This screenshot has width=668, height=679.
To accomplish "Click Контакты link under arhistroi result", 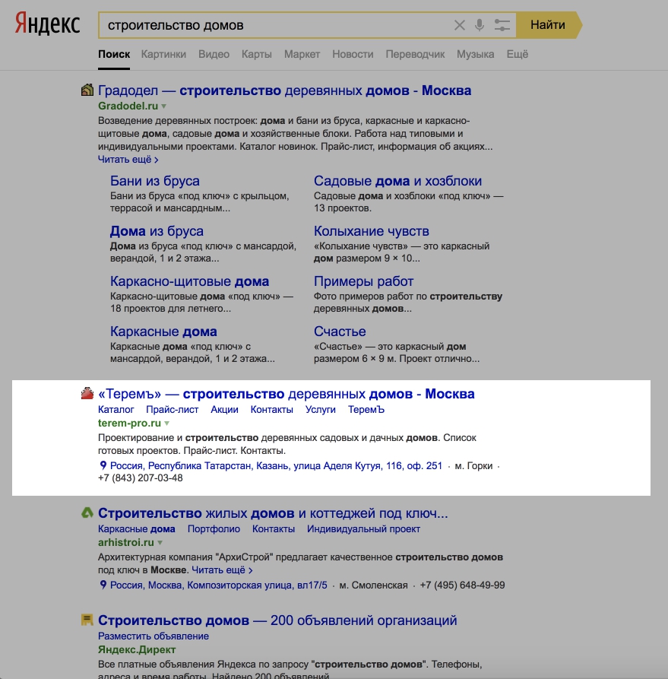I will tap(274, 528).
